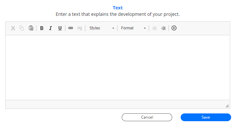Image resolution: width=236 pixels, height=127 pixels.
Task: Toggle Underline formatting
Action: click(60, 28)
